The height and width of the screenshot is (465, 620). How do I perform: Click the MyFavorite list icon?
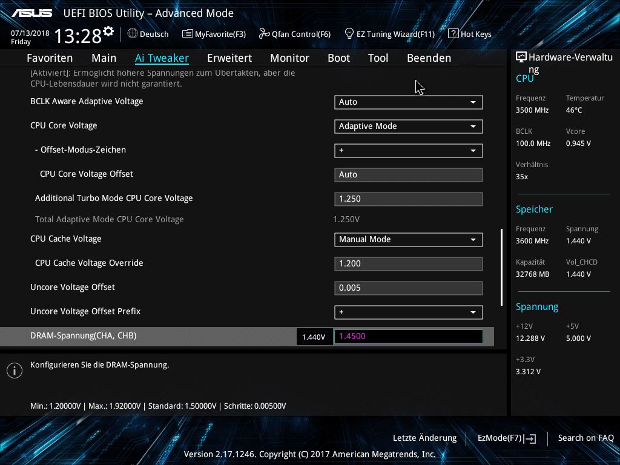pos(188,34)
